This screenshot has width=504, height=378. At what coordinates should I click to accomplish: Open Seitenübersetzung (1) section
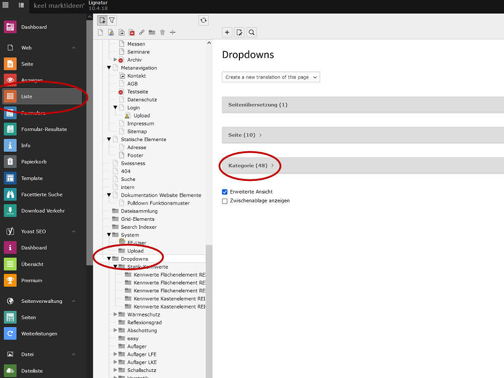(x=258, y=105)
